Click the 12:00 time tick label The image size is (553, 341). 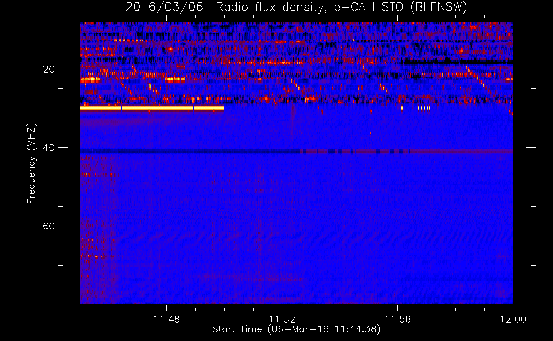513,320
